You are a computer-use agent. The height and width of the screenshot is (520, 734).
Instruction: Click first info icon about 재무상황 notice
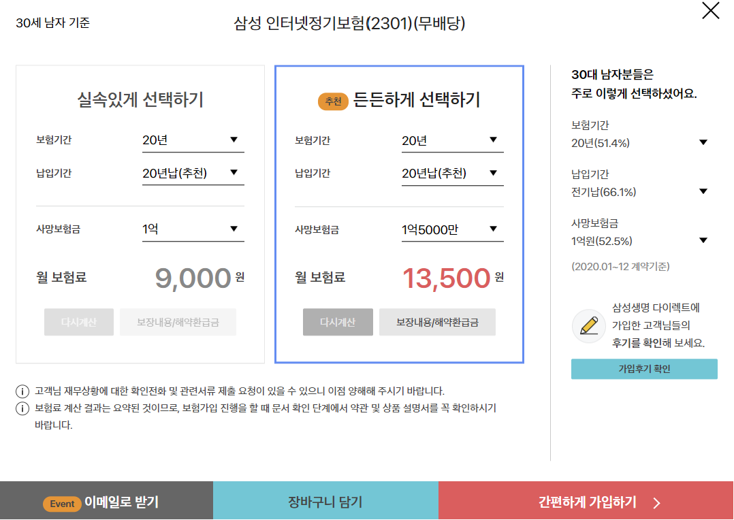tap(22, 391)
